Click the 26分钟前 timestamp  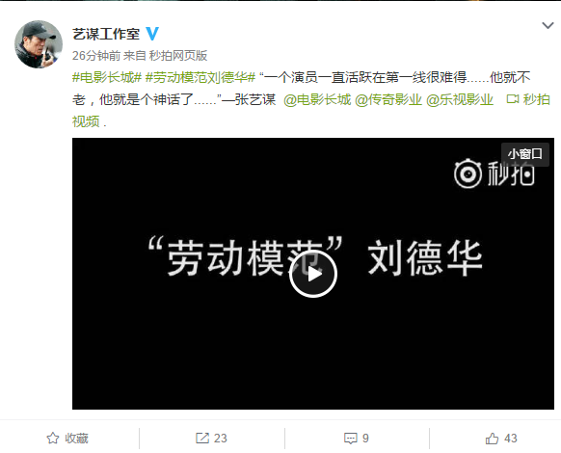pos(96,56)
